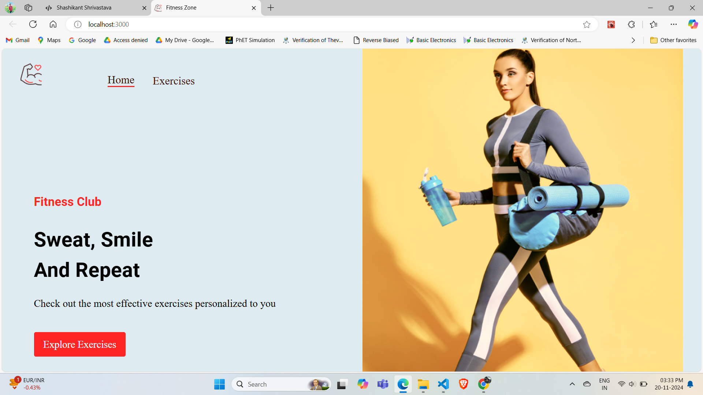This screenshot has height=395, width=703.
Task: Click the Fitness Zone muscle logo
Action: pyautogui.click(x=31, y=74)
